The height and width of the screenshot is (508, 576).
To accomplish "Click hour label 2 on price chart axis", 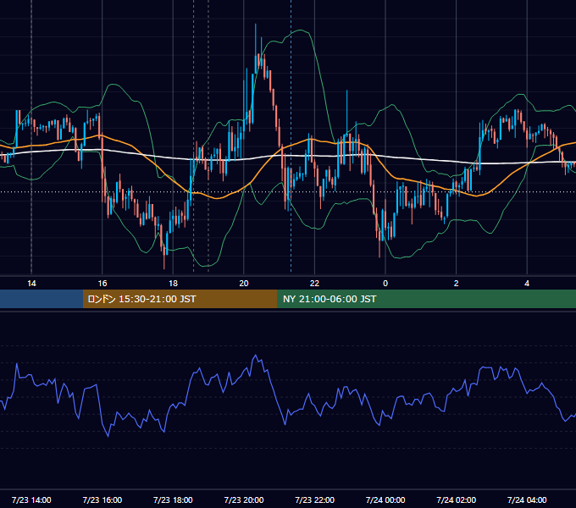I will pyautogui.click(x=457, y=284).
